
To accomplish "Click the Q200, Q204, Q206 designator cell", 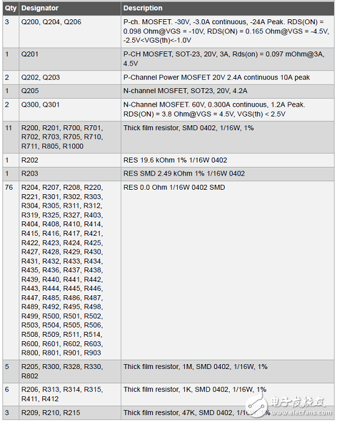I will (x=70, y=31).
